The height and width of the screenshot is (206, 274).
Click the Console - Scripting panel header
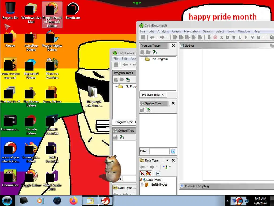(226, 186)
